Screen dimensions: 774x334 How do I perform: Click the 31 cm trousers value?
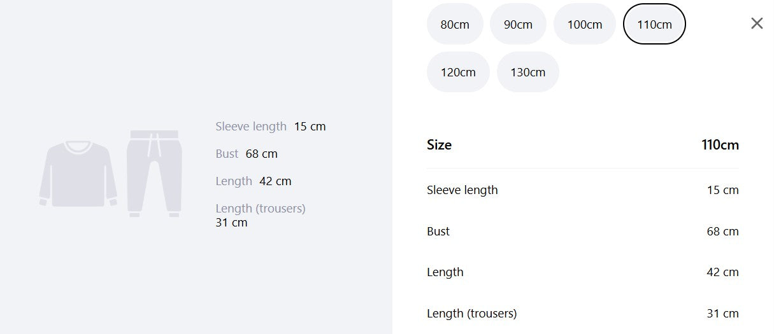click(723, 314)
